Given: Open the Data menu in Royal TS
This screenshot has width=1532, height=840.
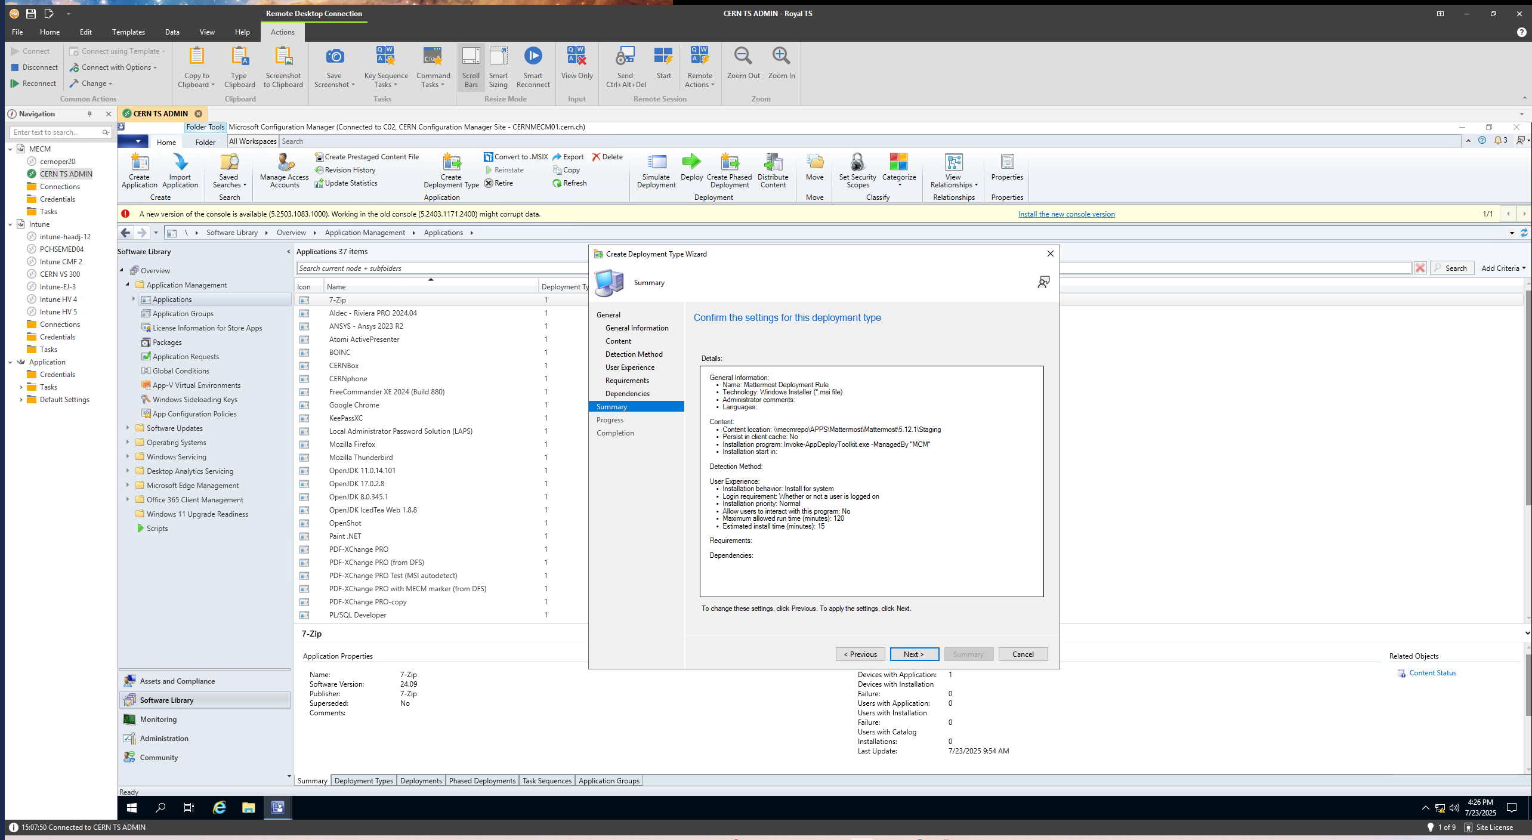Looking at the screenshot, I should [172, 32].
